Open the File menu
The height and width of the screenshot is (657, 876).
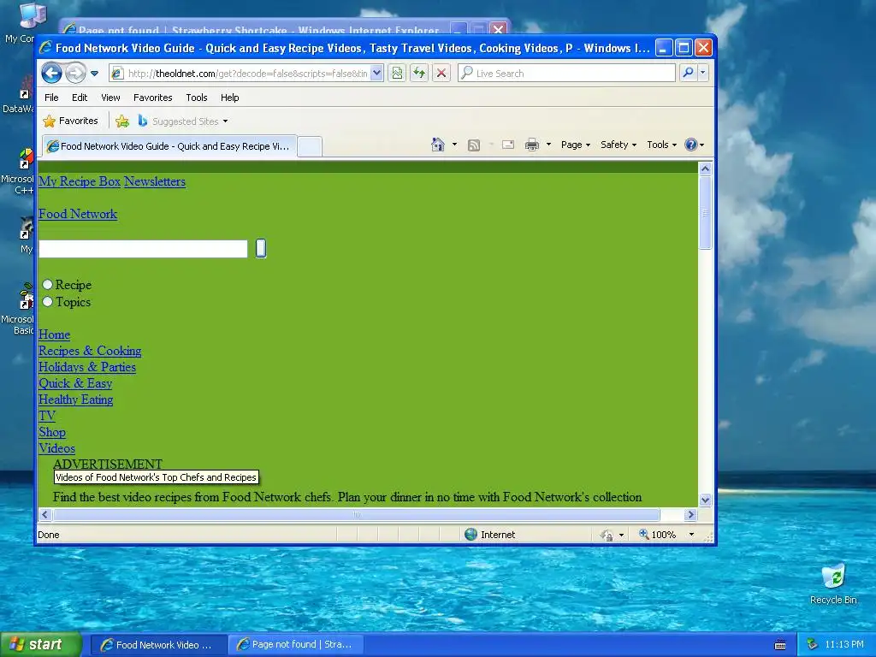click(51, 98)
